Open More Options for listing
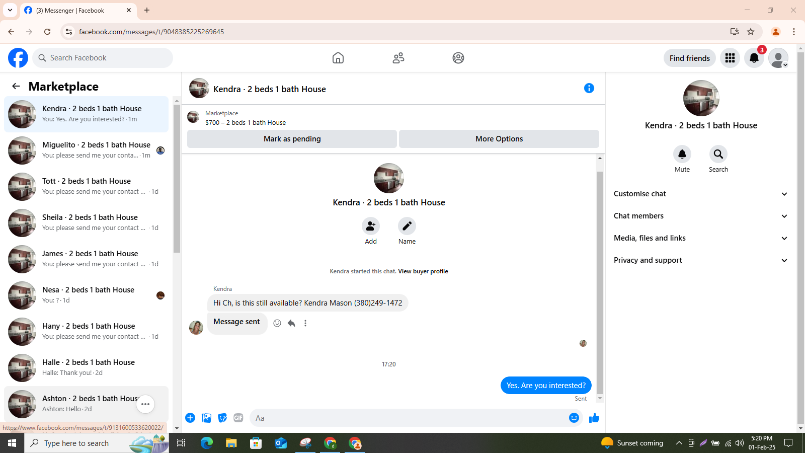 point(499,139)
